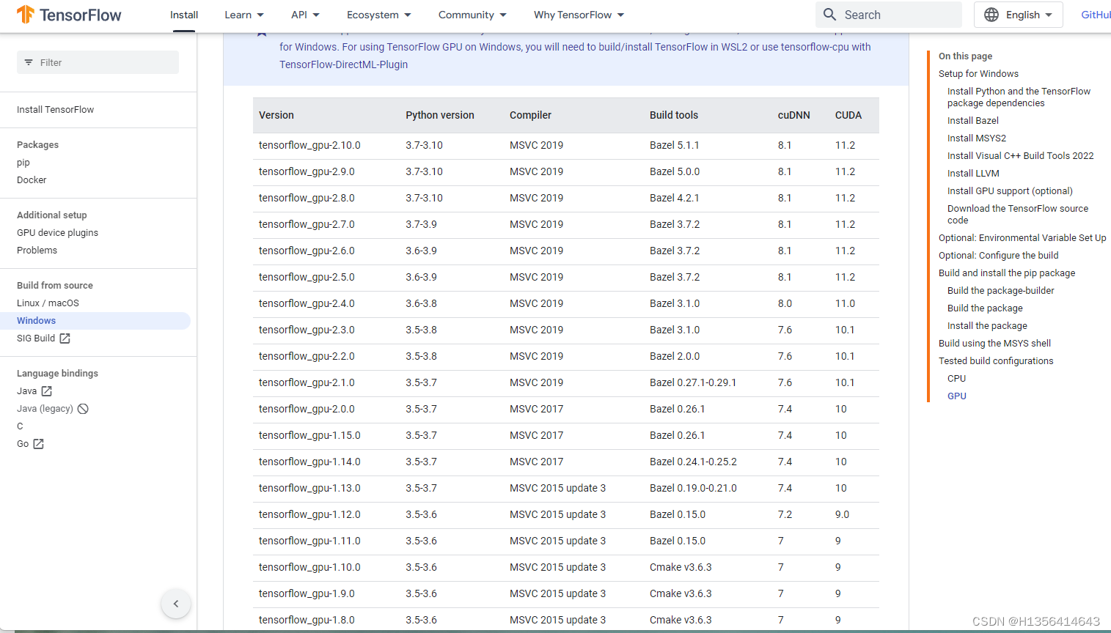Image resolution: width=1111 pixels, height=633 pixels.
Task: Open the SIG Build link
Action: point(36,338)
